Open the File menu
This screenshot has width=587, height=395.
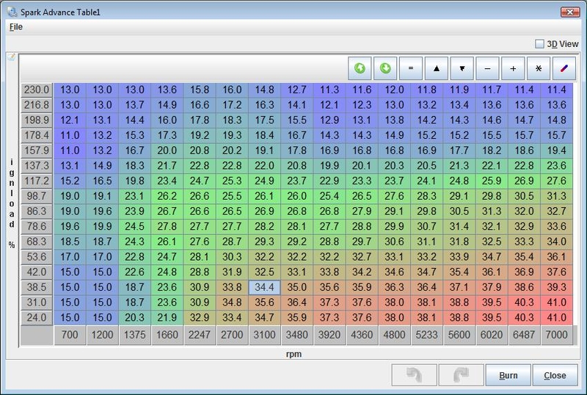16,26
